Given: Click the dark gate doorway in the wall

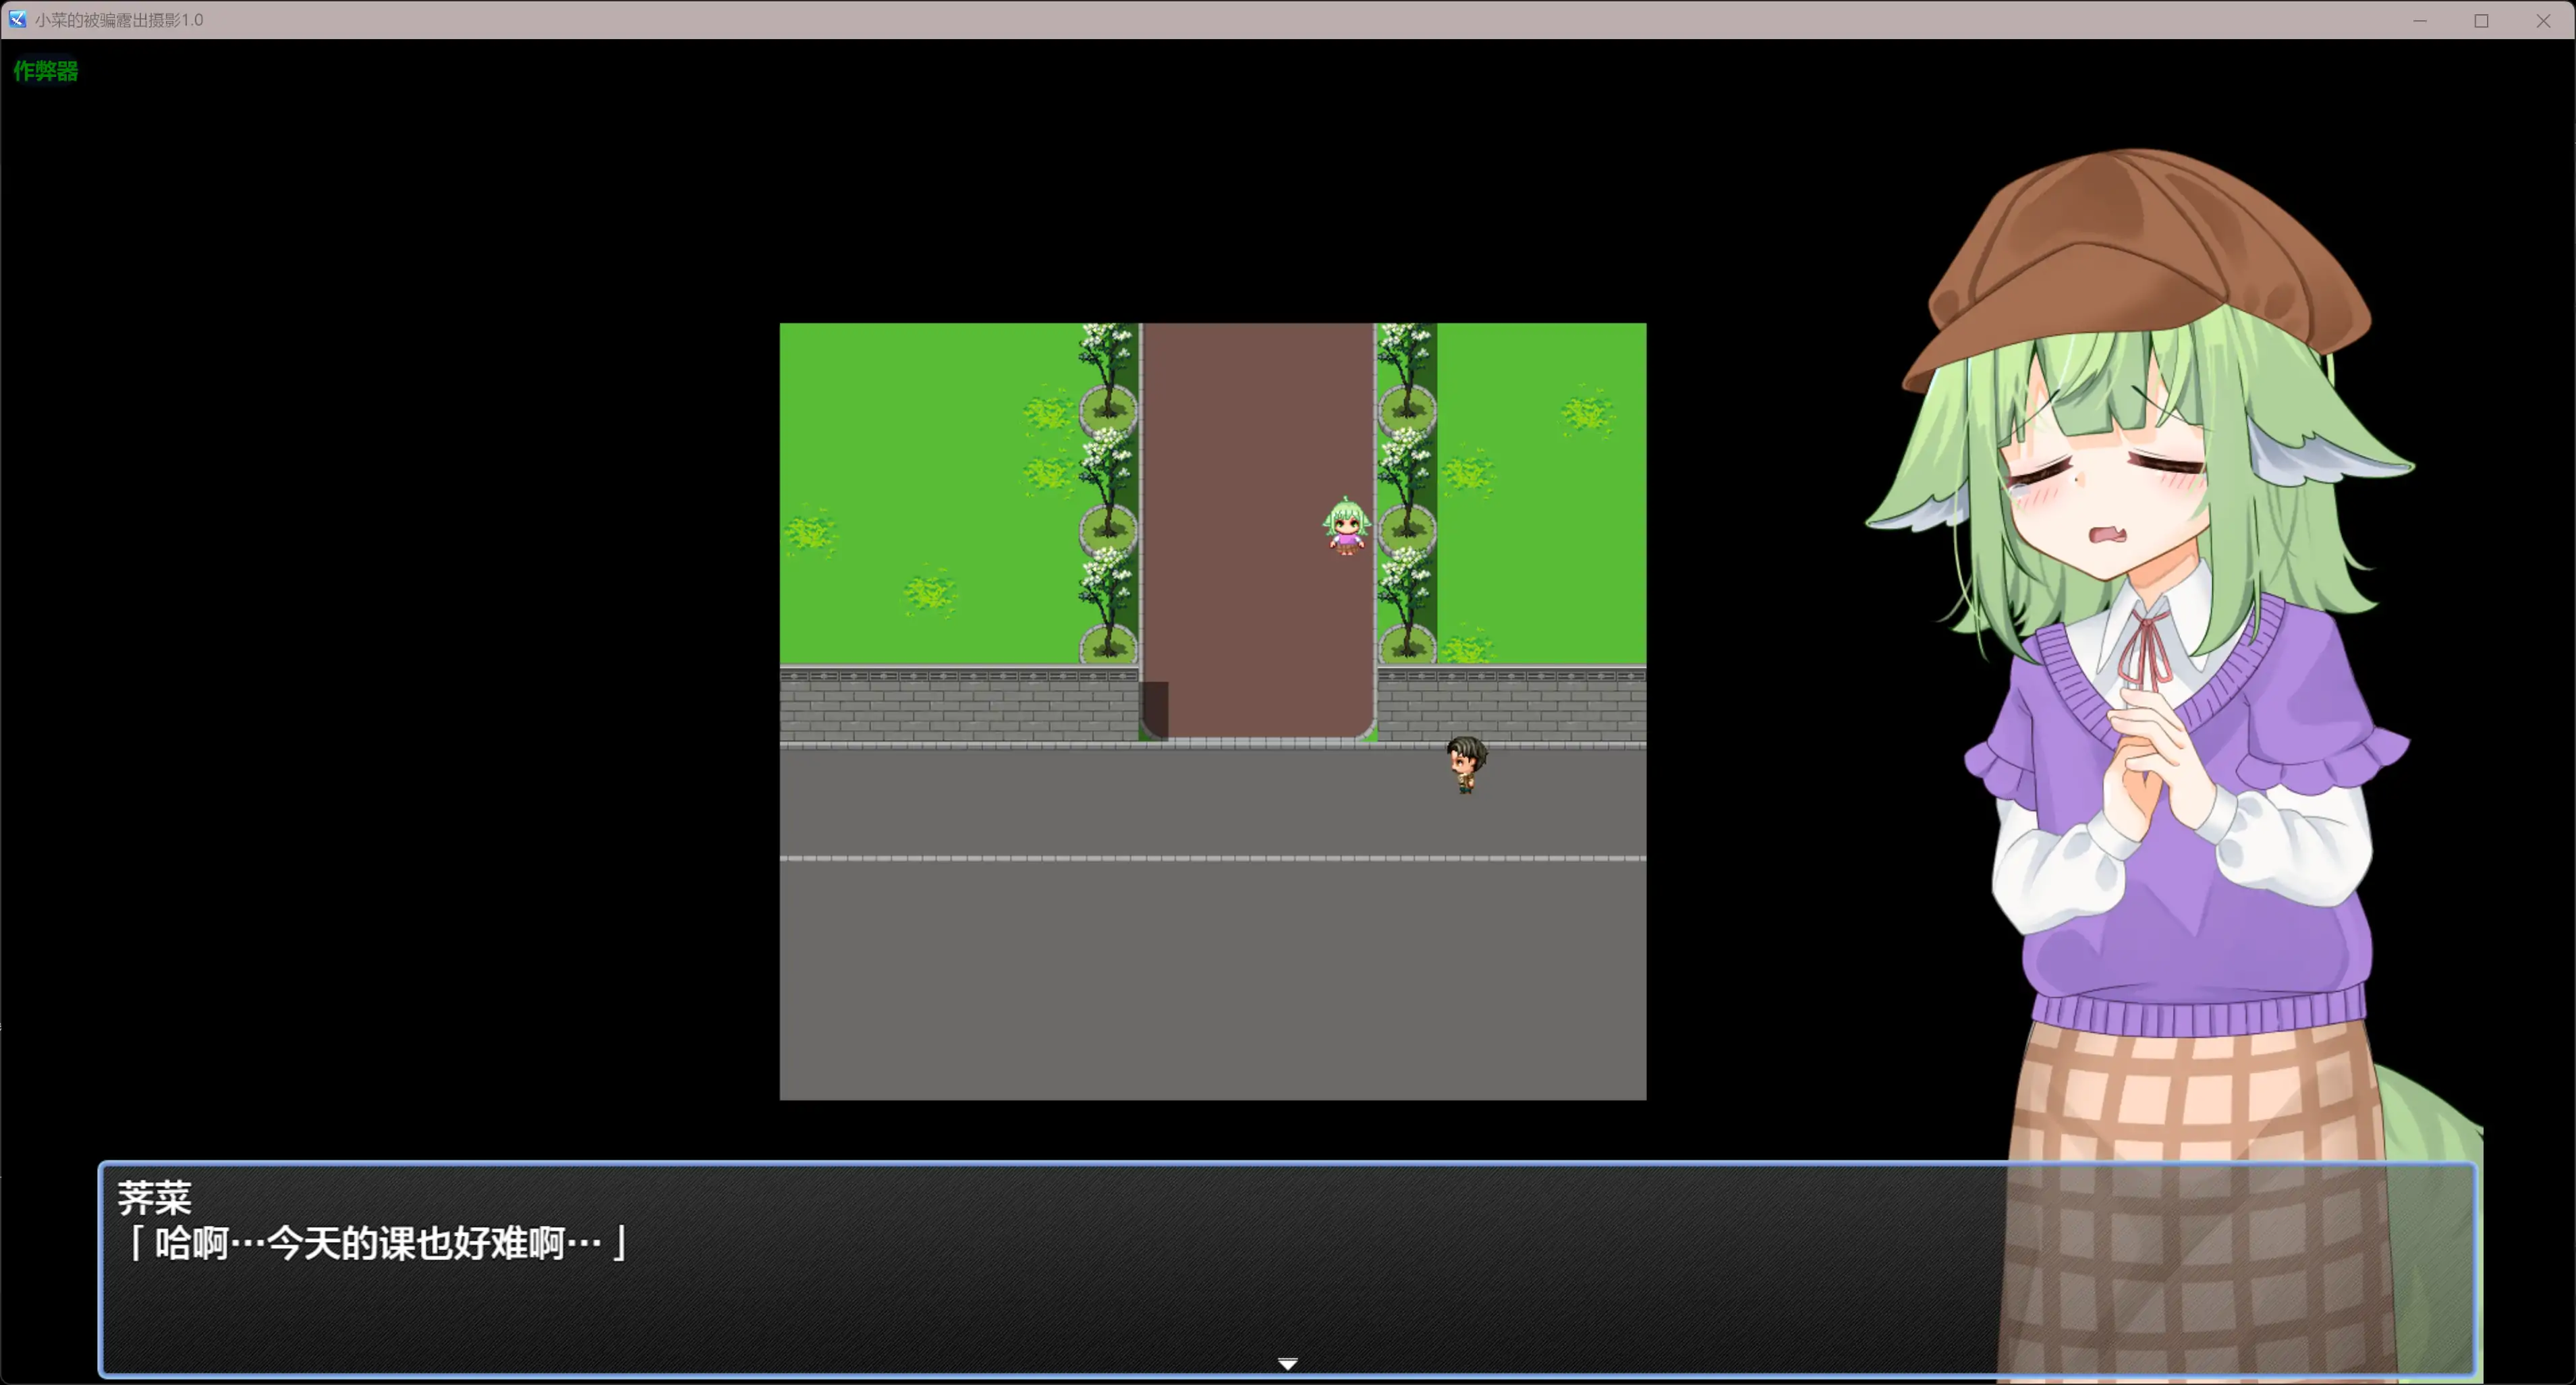Looking at the screenshot, I should point(1155,709).
